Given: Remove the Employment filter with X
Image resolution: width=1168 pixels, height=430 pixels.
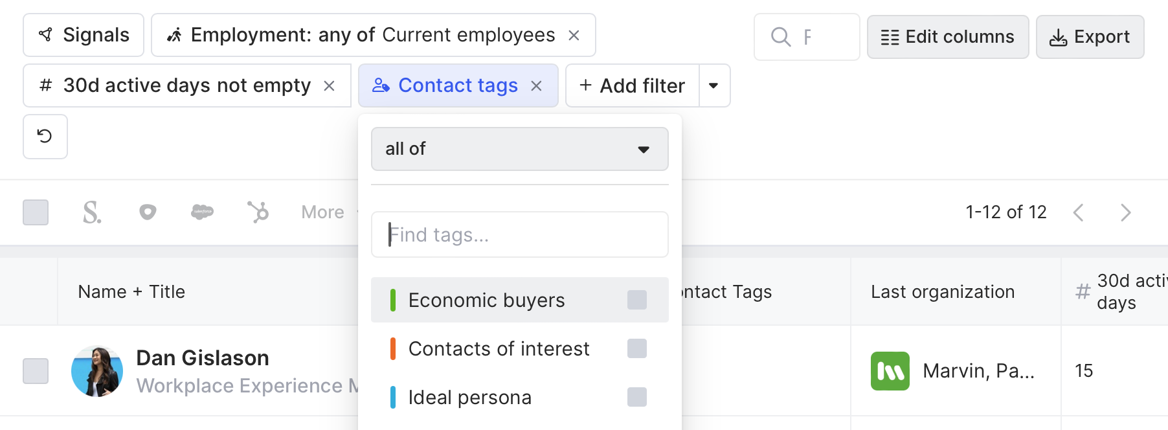Looking at the screenshot, I should pos(574,36).
